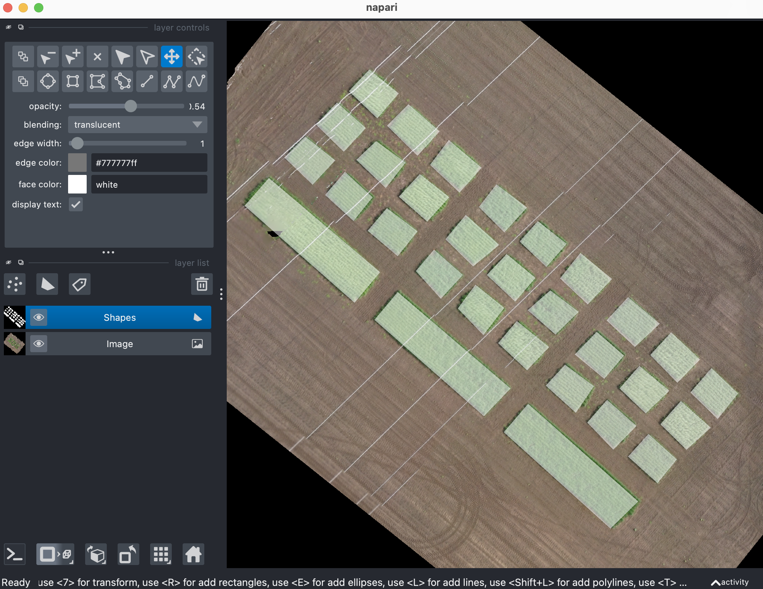Screen dimensions: 763x589
Task: Change order of displayed dimensions
Action: pos(96,555)
